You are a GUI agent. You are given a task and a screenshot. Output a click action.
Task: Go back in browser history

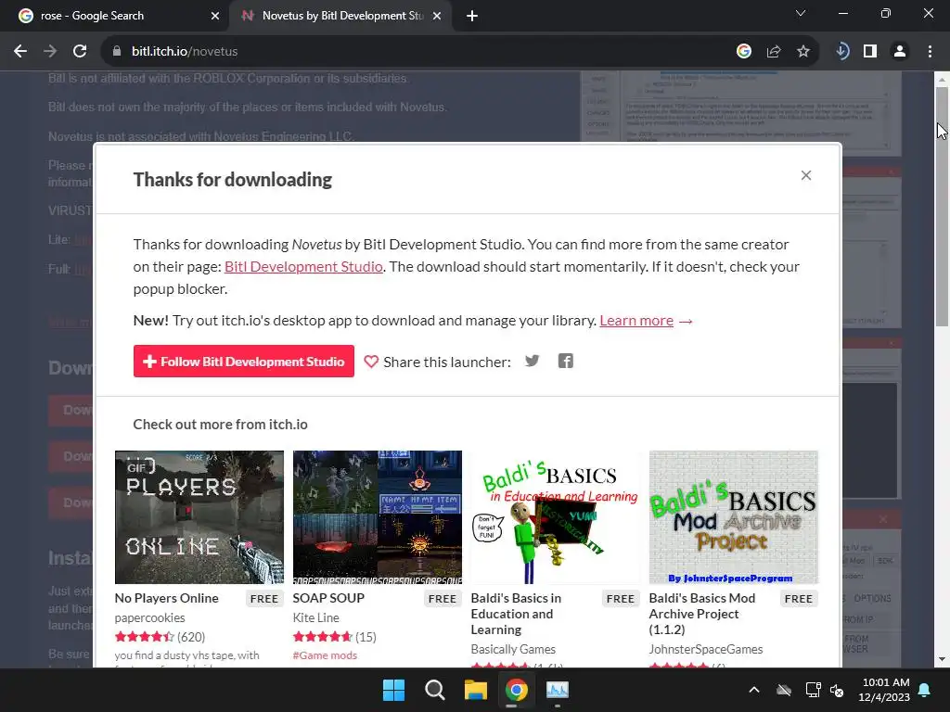[20, 52]
